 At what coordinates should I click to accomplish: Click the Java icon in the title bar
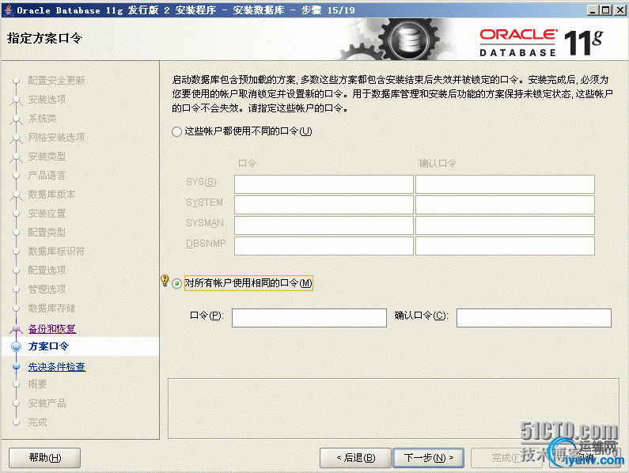pos(9,9)
